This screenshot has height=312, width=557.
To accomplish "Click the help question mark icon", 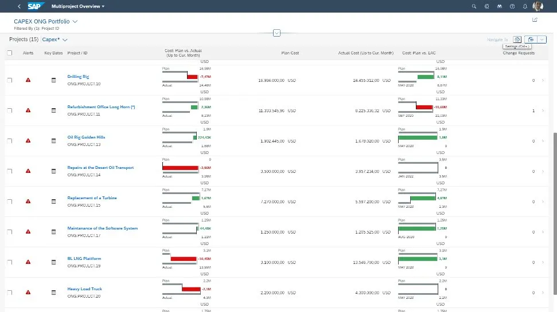I will [512, 6].
